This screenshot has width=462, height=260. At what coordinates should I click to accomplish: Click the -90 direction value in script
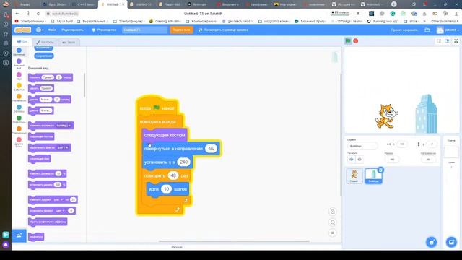pyautogui.click(x=211, y=149)
